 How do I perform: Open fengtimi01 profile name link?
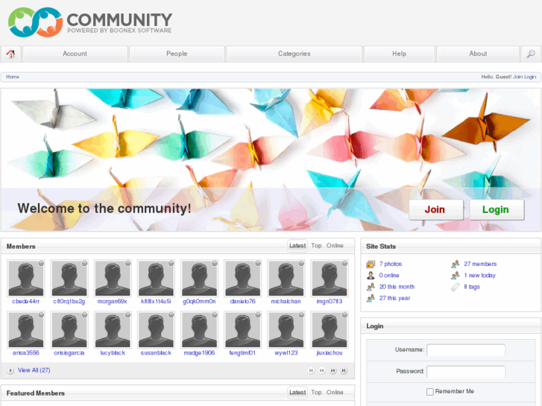tap(242, 353)
